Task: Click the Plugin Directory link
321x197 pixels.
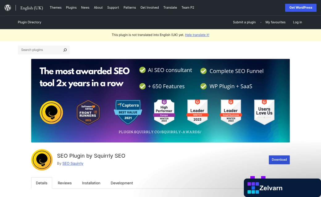Action: [30, 22]
